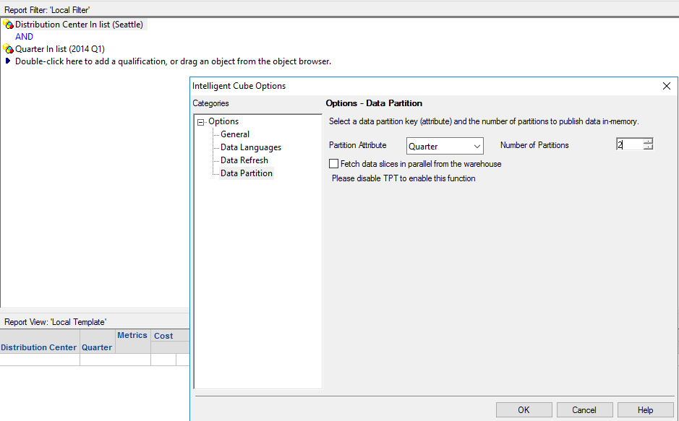
Task: Click the filter icon beside Quarter In list qualification
Action: point(7,48)
